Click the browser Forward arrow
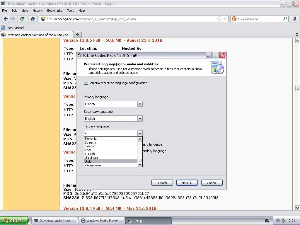 pyautogui.click(x=13, y=19)
